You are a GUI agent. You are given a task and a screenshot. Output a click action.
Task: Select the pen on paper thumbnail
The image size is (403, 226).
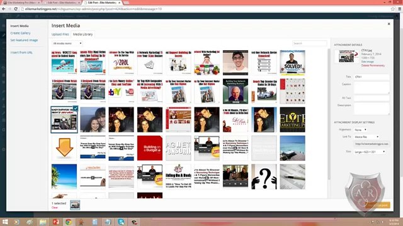tap(292, 176)
